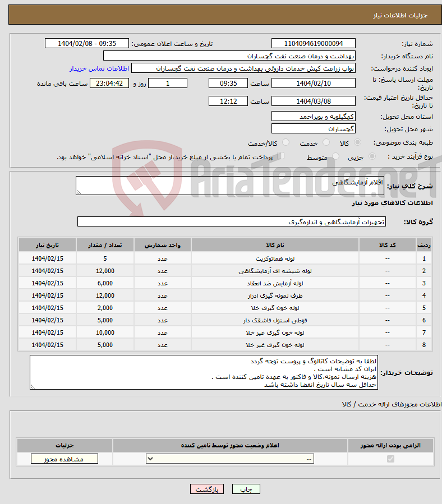
Task: Click the گروه کالا field
Action: 232,222
